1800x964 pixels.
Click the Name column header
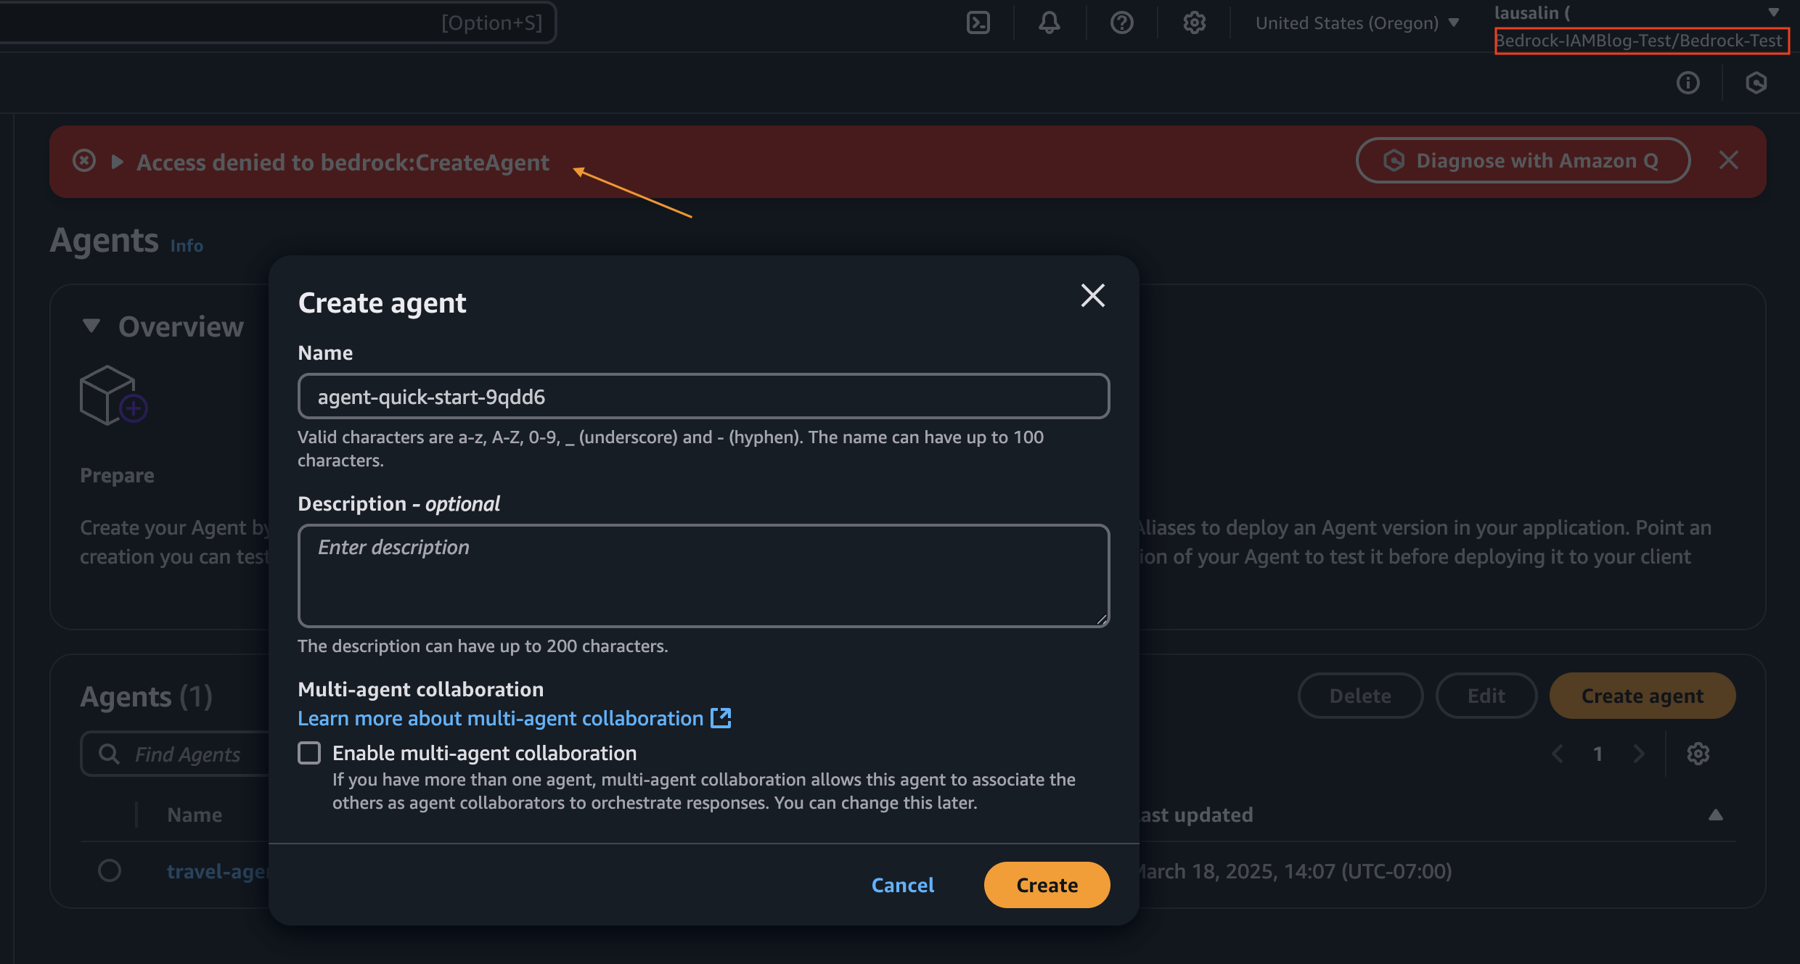195,815
